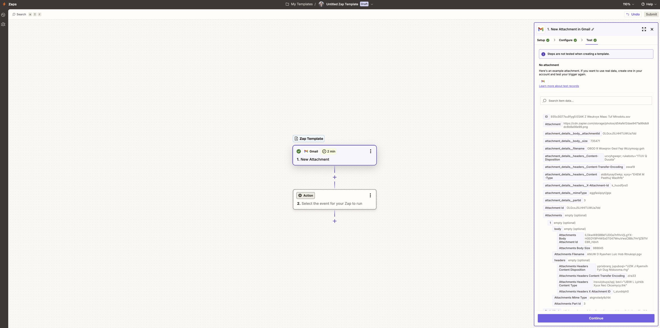Click the Attachments field label
660x328 pixels.
[553, 216]
